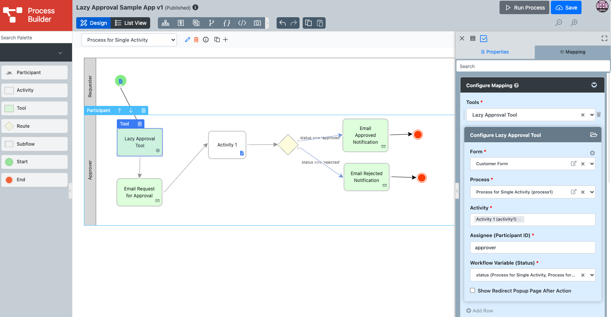Click the zoom out magnifier icon

click(559, 23)
